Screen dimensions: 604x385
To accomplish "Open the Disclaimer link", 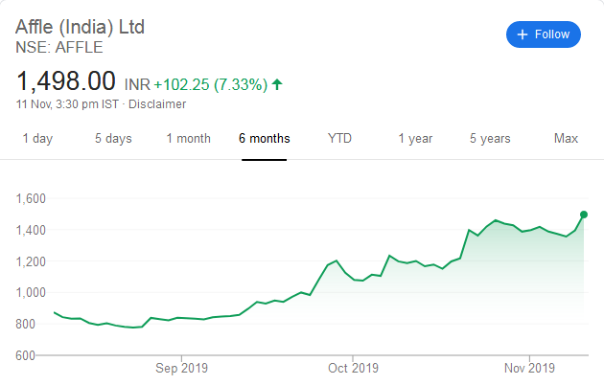I will 157,104.
